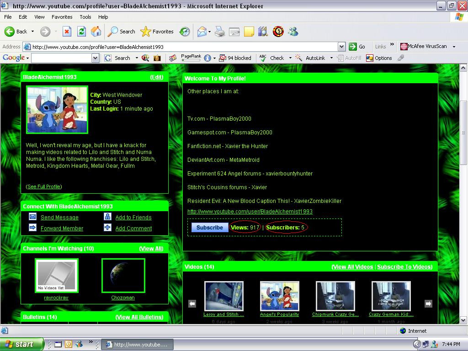Click the Forward arrow button
Screen dimensions: 468x351
45,32
